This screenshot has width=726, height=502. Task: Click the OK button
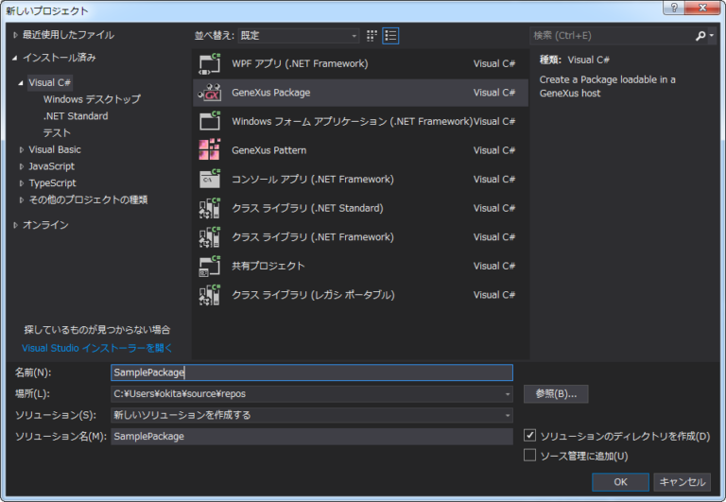pyautogui.click(x=620, y=481)
